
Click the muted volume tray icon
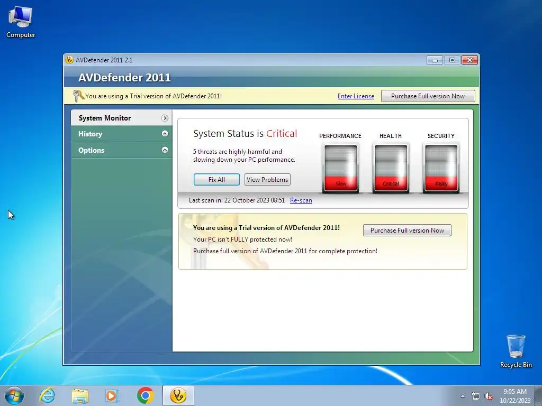click(489, 396)
